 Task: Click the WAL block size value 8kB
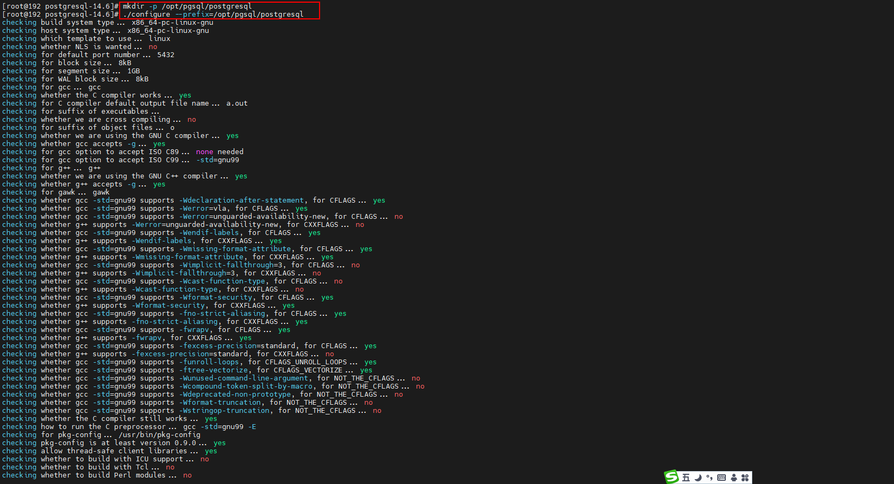point(142,79)
